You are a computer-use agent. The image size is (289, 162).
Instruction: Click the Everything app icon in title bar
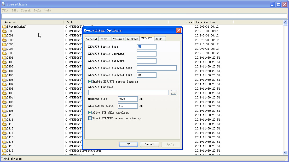coord(3,4)
